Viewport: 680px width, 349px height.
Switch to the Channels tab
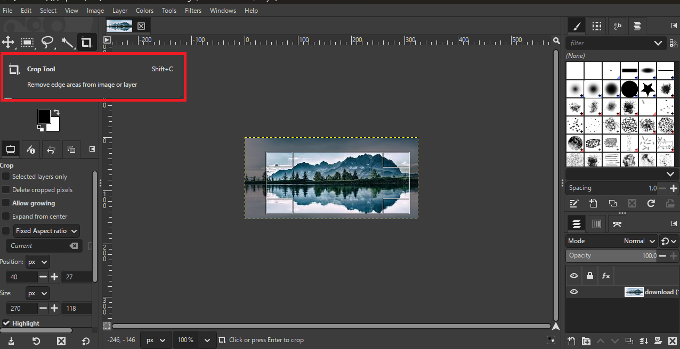coord(597,224)
